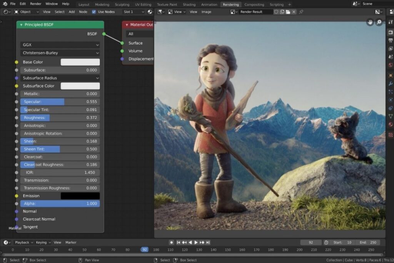Open the Object Data properties tab
394x263 pixels.
pyautogui.click(x=391, y=116)
